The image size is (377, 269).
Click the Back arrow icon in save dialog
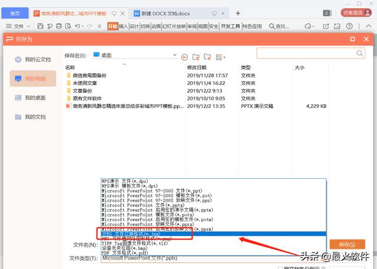tap(184, 57)
